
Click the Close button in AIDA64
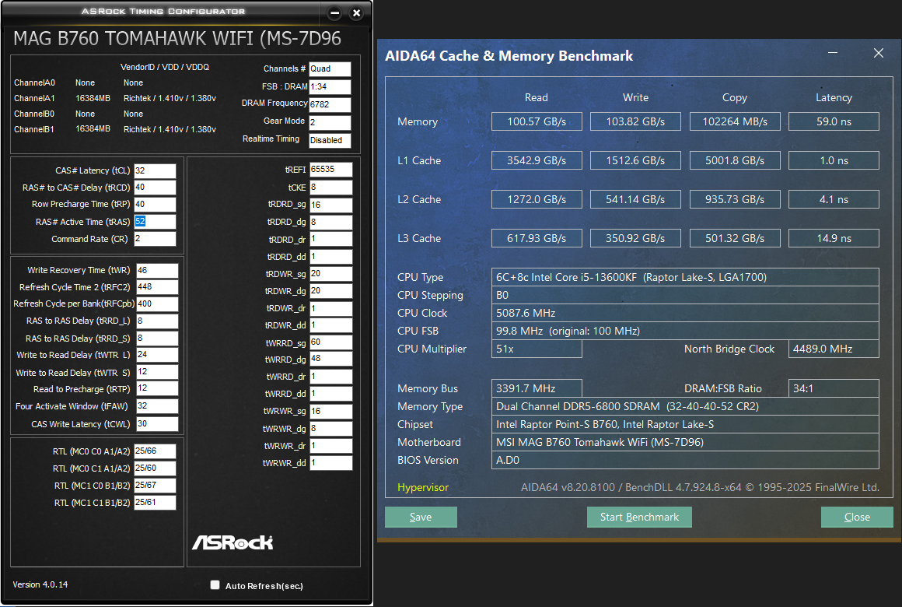pyautogui.click(x=857, y=518)
